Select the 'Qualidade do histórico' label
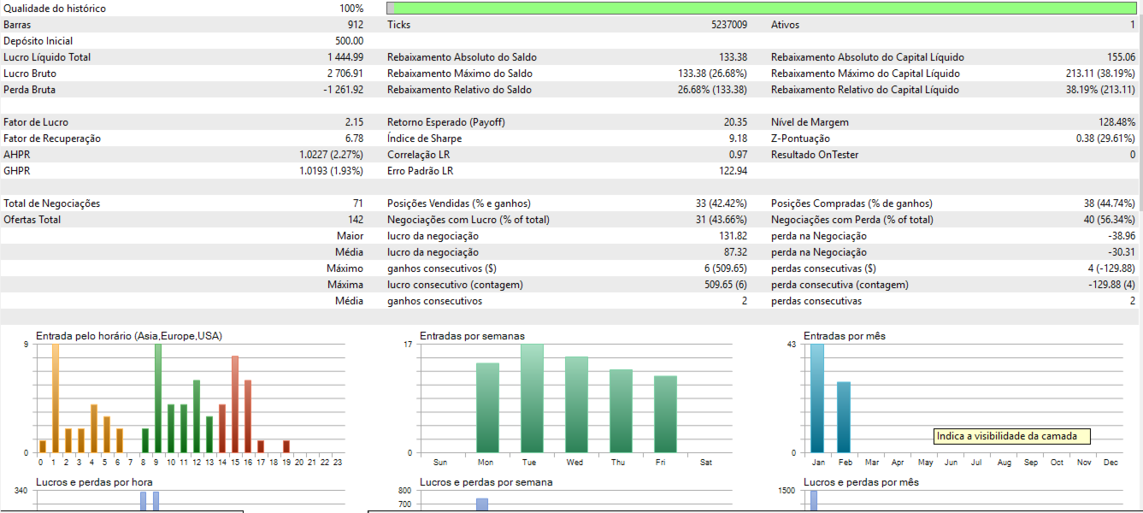The width and height of the screenshot is (1143, 513). click(56, 9)
